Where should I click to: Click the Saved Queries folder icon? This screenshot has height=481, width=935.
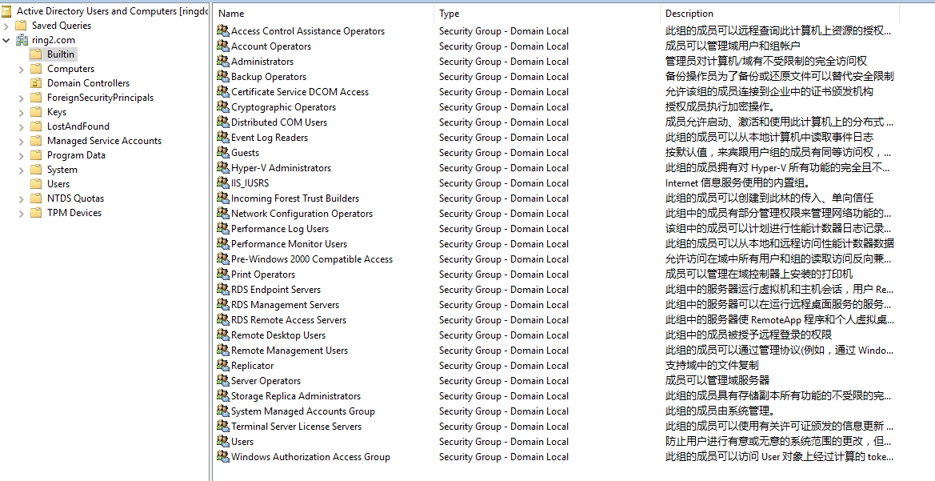click(x=22, y=26)
